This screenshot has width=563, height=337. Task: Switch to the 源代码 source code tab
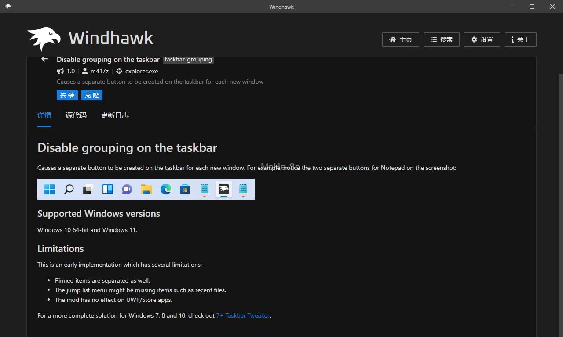pos(76,115)
